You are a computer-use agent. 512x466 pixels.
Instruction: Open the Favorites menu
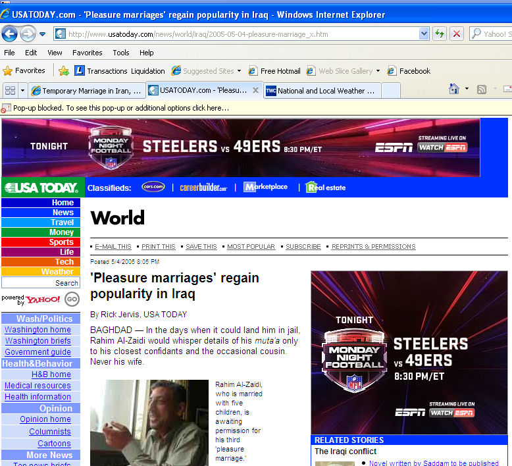point(87,53)
